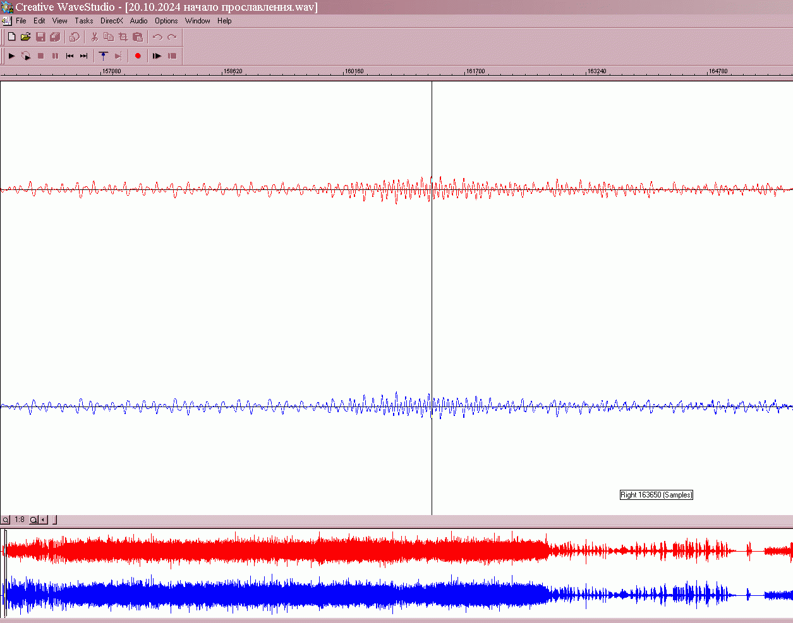793x623 pixels.
Task: Start playback with the Play button
Action: coord(11,56)
